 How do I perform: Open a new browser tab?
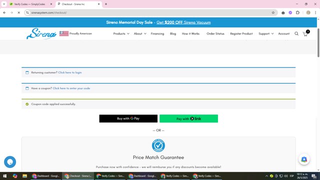[106, 4]
